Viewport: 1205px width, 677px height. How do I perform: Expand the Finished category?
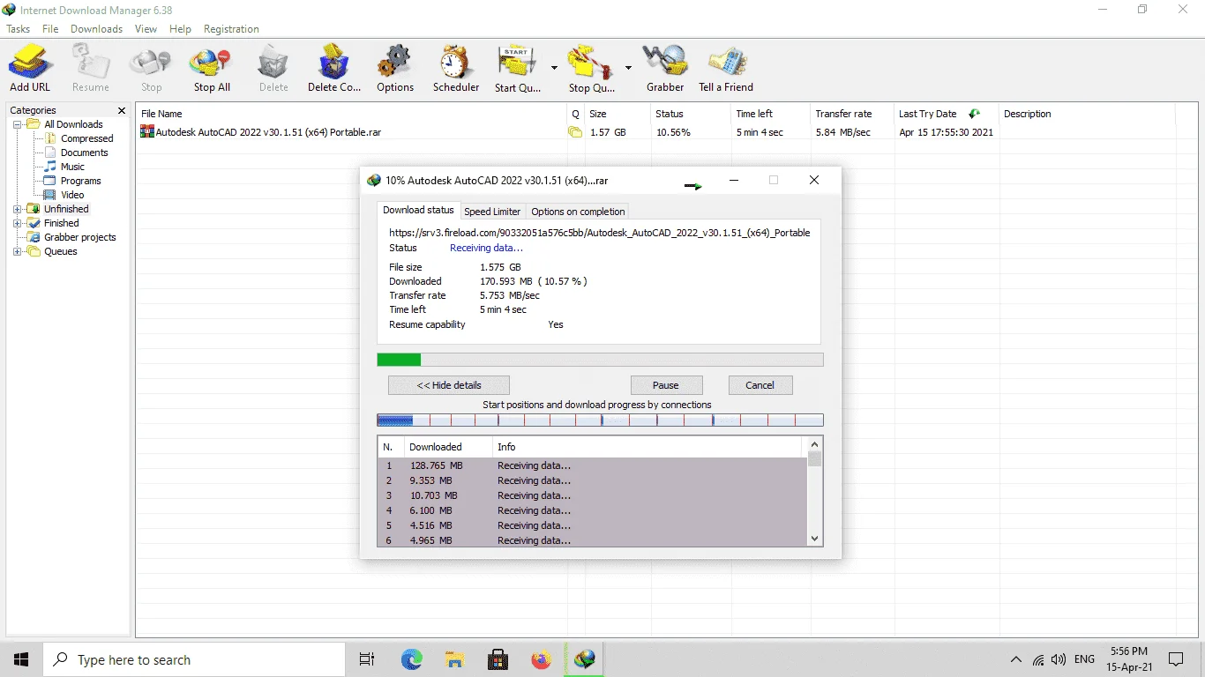point(18,223)
